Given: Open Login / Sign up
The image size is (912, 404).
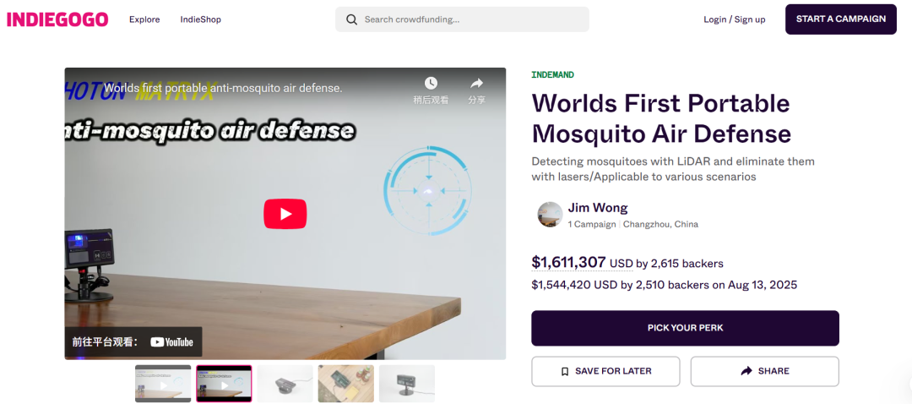Looking at the screenshot, I should pyautogui.click(x=734, y=19).
